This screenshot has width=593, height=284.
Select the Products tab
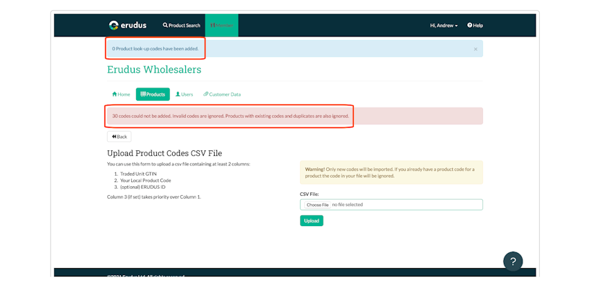153,94
